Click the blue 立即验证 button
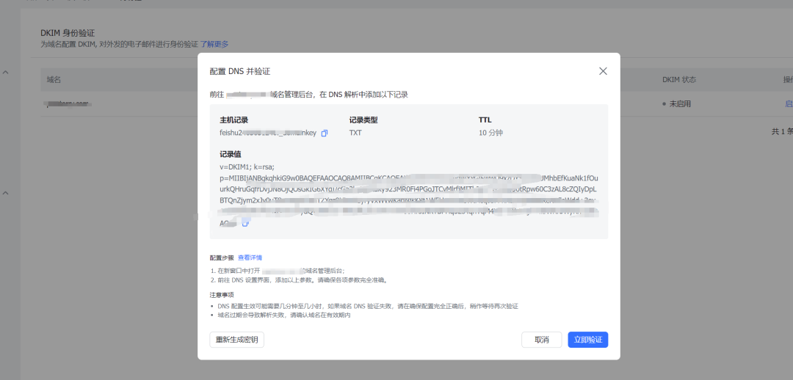The height and width of the screenshot is (380, 793). [x=587, y=340]
